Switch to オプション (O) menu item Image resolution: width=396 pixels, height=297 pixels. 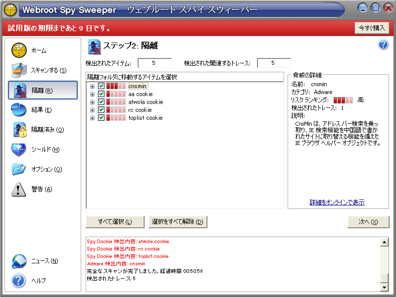[x=47, y=169]
